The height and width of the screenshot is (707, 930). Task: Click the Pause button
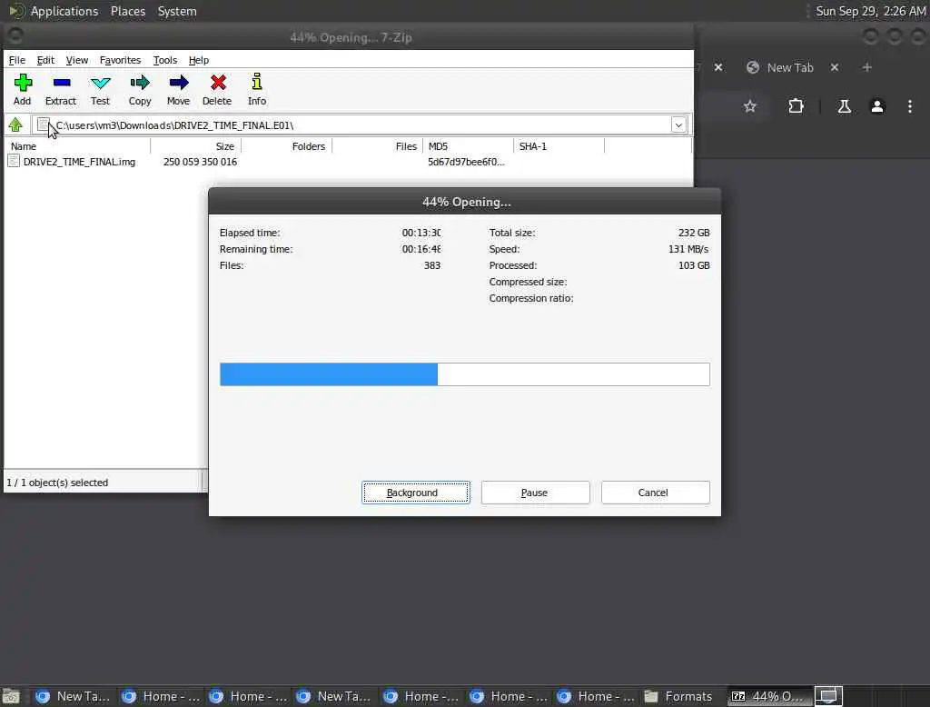pyautogui.click(x=536, y=493)
